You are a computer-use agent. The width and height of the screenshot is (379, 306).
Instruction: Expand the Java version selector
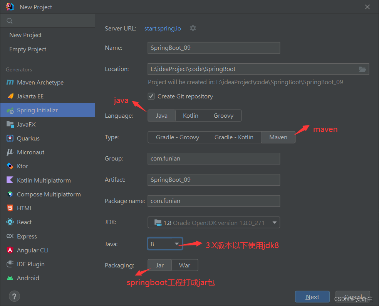point(177,244)
